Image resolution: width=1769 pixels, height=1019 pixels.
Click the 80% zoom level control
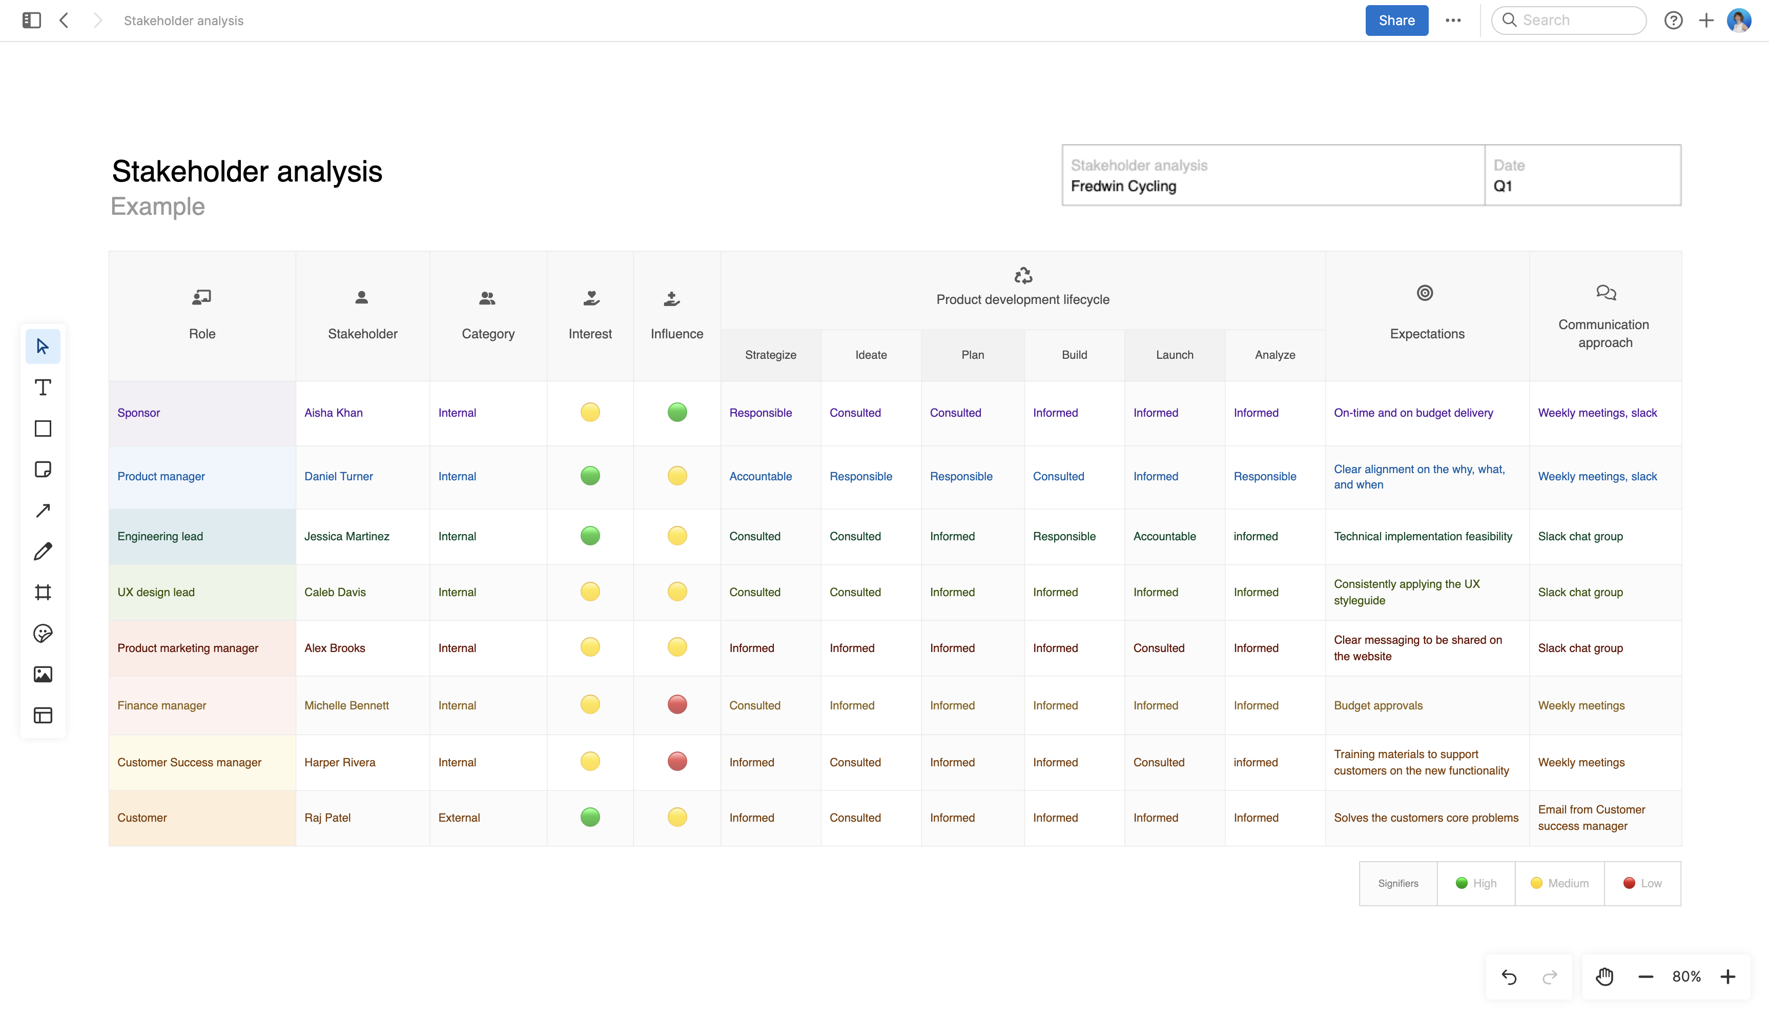(x=1686, y=976)
